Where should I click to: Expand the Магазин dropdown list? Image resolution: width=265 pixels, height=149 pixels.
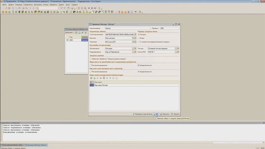tap(133, 38)
